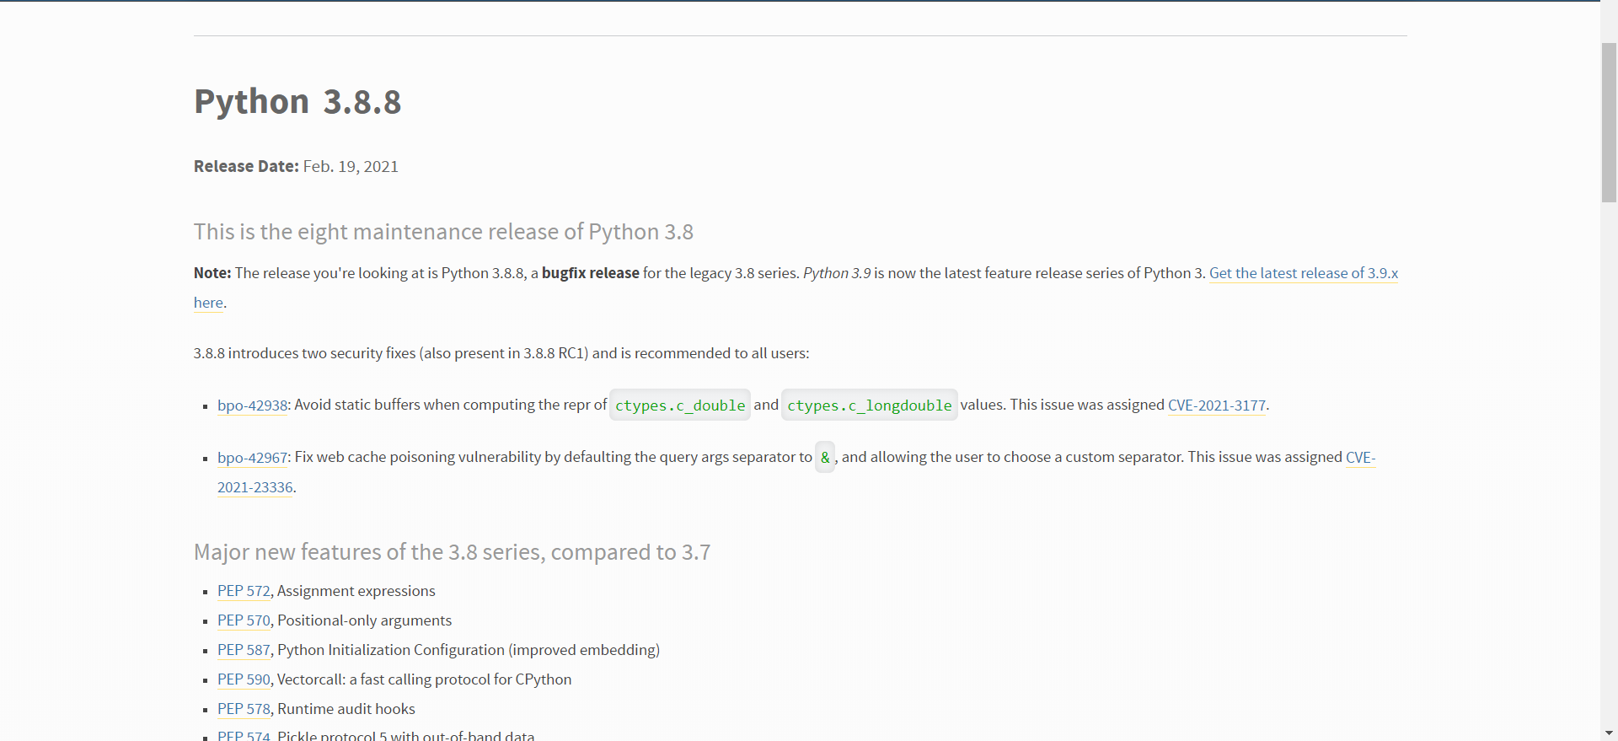Open the CVE-2021-3177 link
The image size is (1618, 741).
coord(1217,405)
